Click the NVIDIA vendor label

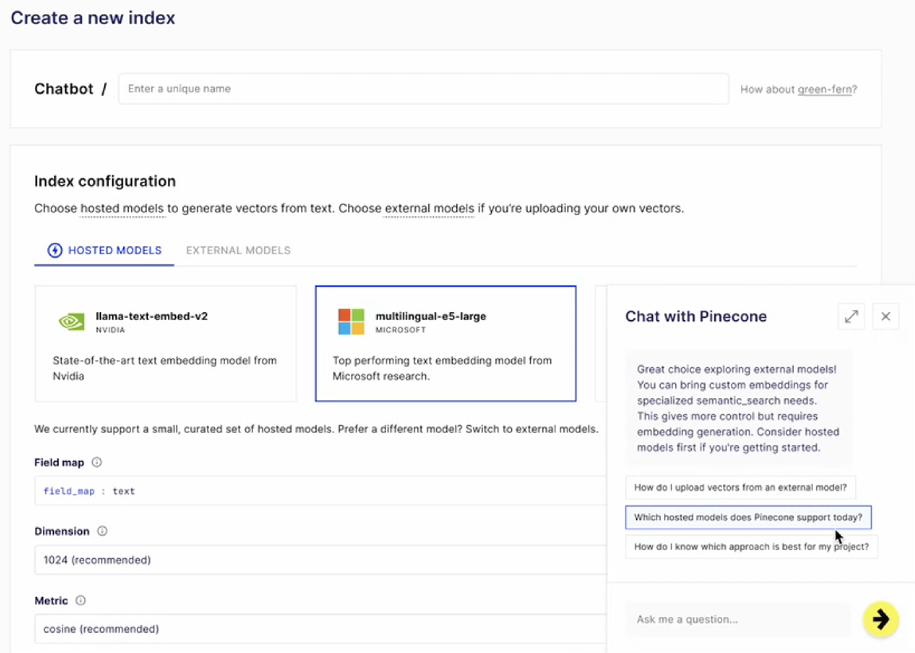tap(110, 330)
